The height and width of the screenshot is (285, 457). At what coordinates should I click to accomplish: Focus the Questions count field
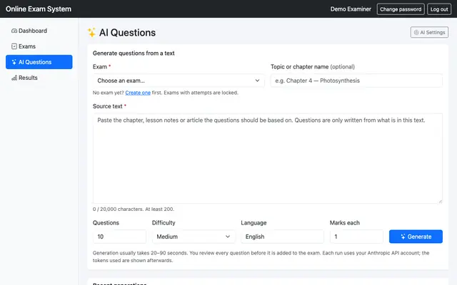tap(119, 237)
